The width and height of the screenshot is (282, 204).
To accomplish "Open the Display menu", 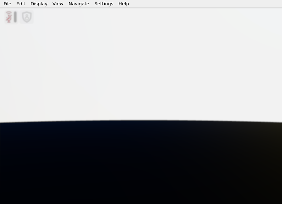I will click(x=39, y=4).
